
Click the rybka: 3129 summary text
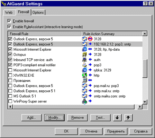[102, 70]
